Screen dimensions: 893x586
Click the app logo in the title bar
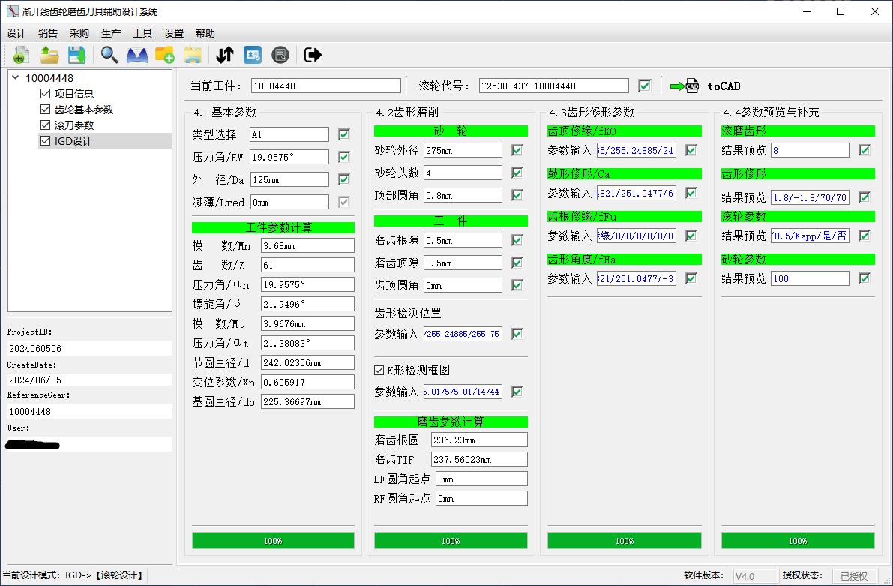13,11
